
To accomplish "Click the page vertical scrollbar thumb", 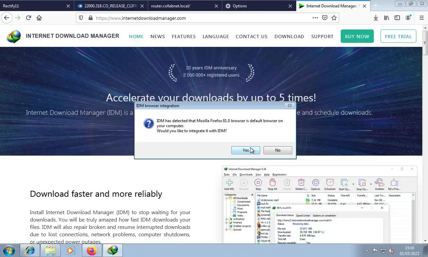I will click(x=425, y=42).
